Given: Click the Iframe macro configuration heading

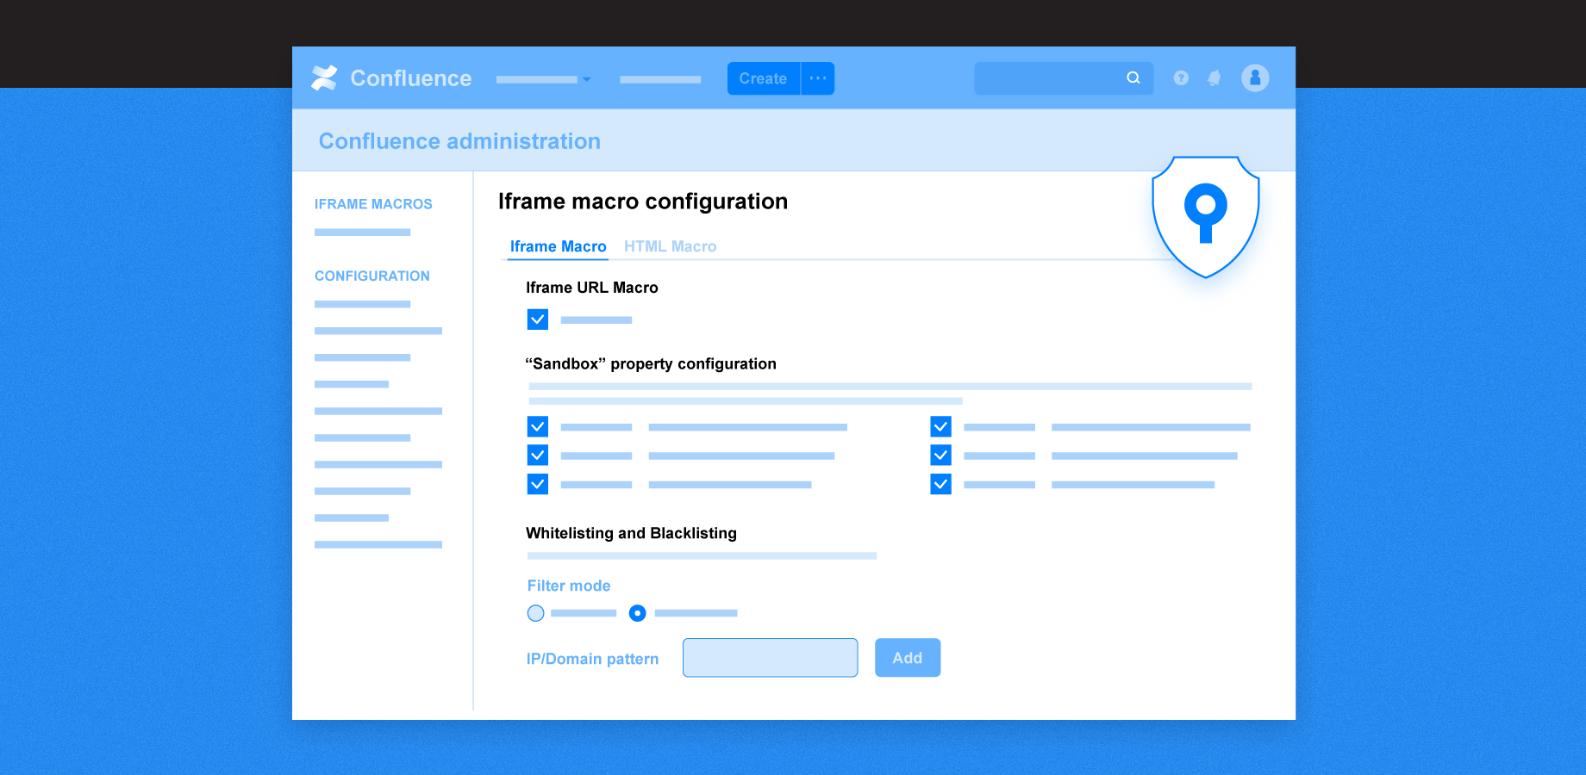Looking at the screenshot, I should (643, 201).
